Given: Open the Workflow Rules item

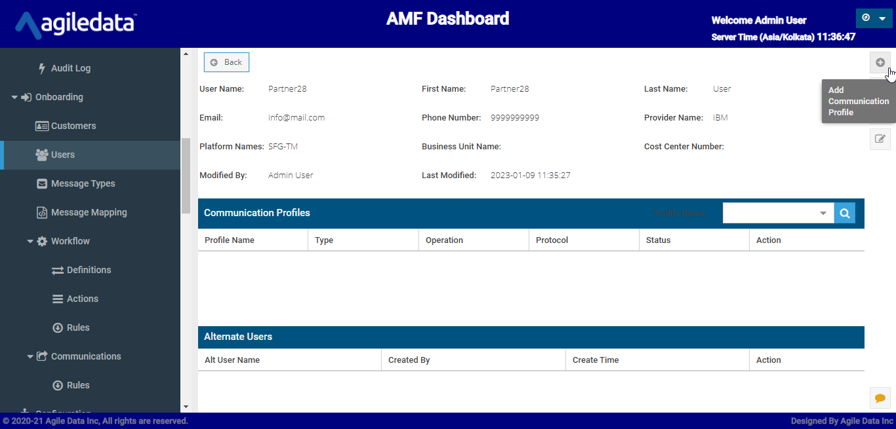Looking at the screenshot, I should coord(77,327).
